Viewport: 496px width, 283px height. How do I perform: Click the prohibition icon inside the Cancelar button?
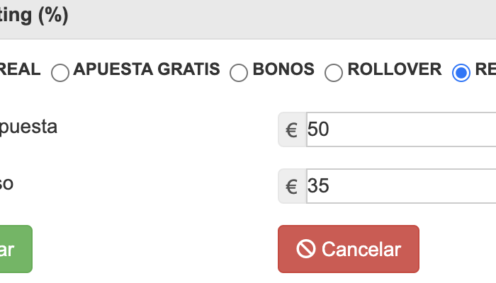click(306, 249)
